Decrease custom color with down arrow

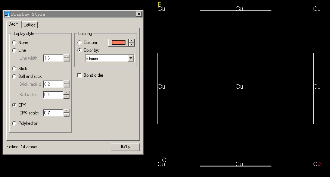pos(131,44)
